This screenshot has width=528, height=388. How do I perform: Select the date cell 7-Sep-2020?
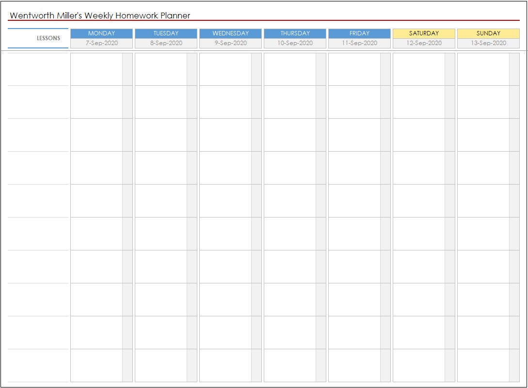101,43
